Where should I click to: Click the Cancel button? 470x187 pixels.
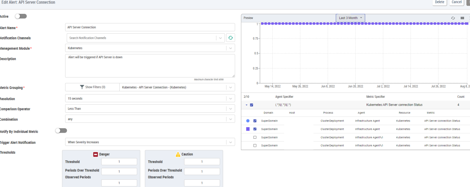point(457,2)
